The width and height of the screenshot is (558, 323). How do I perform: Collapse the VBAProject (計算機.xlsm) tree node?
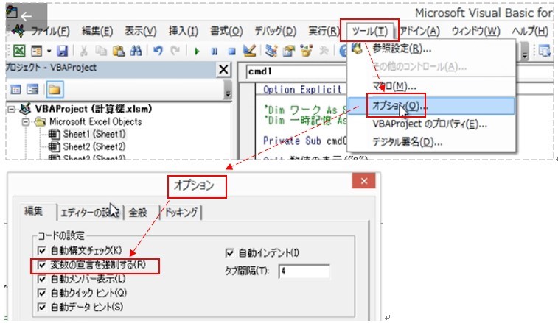[12, 109]
